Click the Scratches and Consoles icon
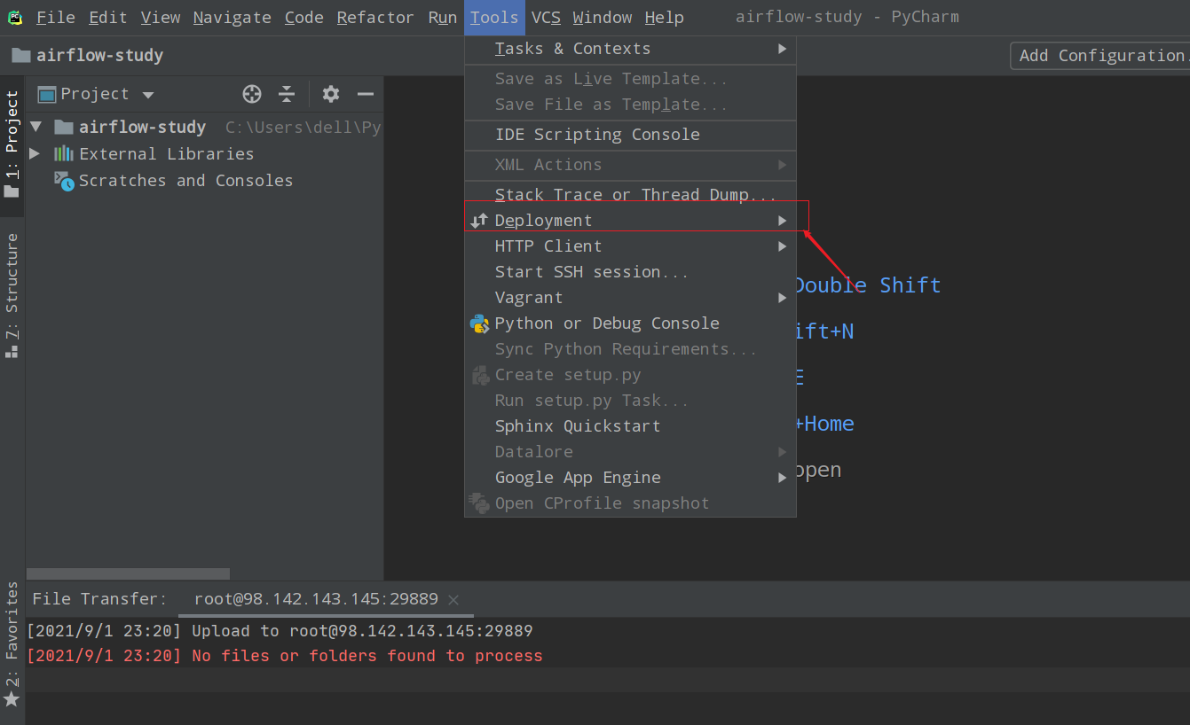Image resolution: width=1190 pixels, height=725 pixels. pyautogui.click(x=64, y=181)
